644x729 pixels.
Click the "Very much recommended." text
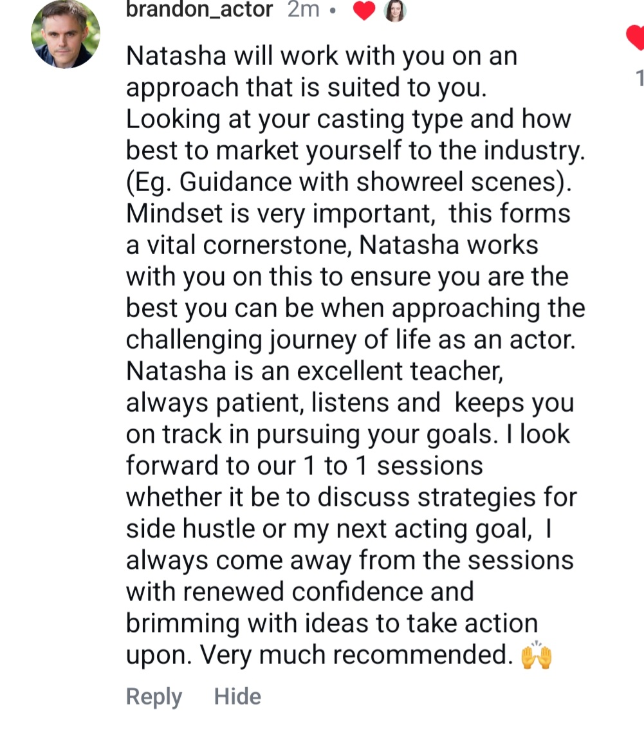click(356, 655)
